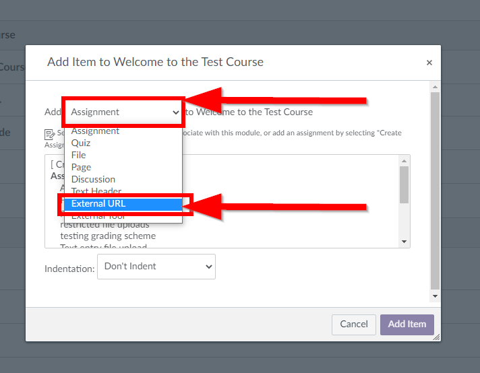Click the assignment list scrollbar up arrow
Viewport: 480px width, 373px height.
404,160
